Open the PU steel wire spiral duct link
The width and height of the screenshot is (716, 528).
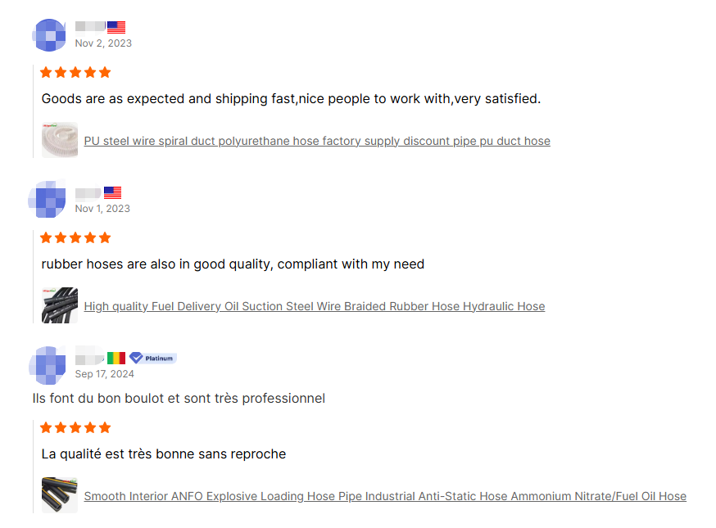[x=317, y=141]
